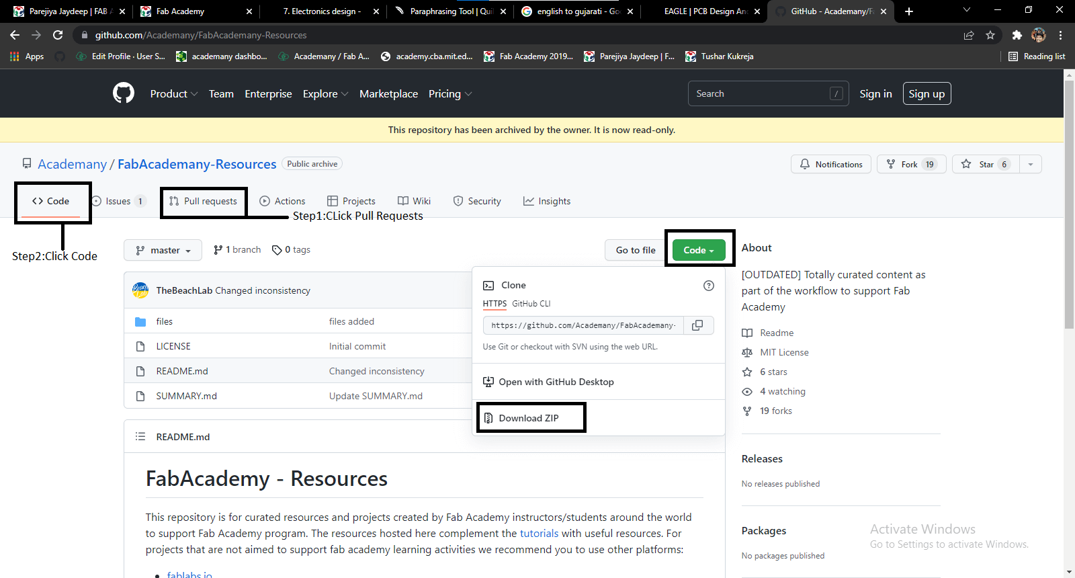Click the browser profile avatar
The image size is (1075, 578).
click(1039, 35)
